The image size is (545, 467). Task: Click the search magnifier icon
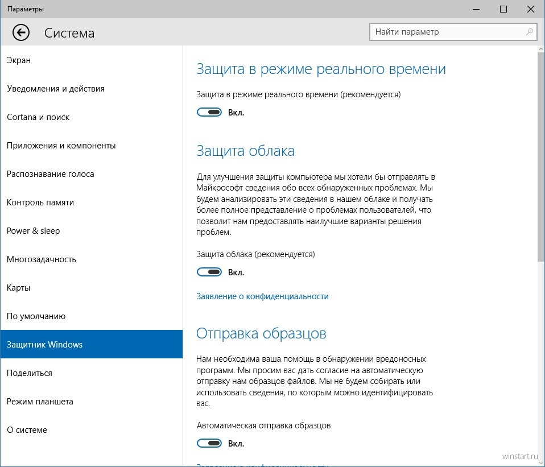530,32
